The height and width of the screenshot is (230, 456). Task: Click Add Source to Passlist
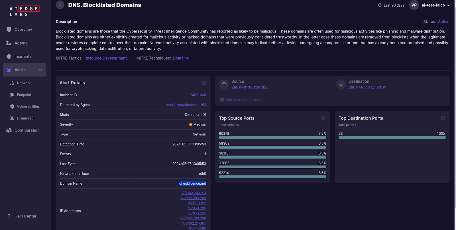tap(243, 100)
